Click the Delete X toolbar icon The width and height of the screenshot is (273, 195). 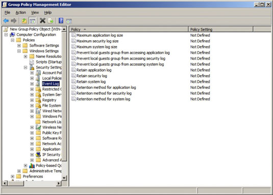click(x=42, y=21)
